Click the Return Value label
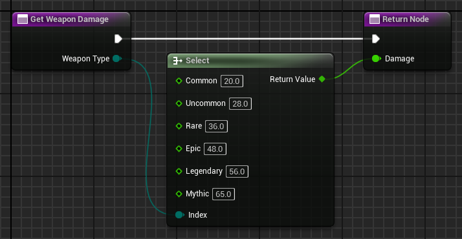 [x=292, y=79]
